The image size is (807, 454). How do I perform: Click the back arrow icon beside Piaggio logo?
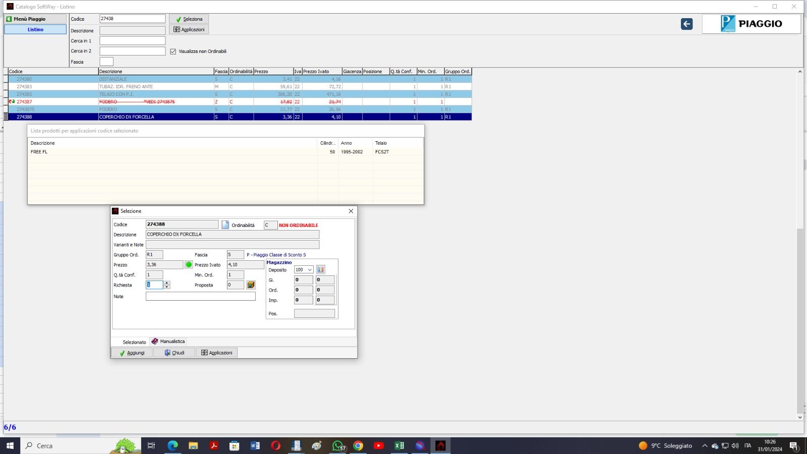[x=686, y=24]
